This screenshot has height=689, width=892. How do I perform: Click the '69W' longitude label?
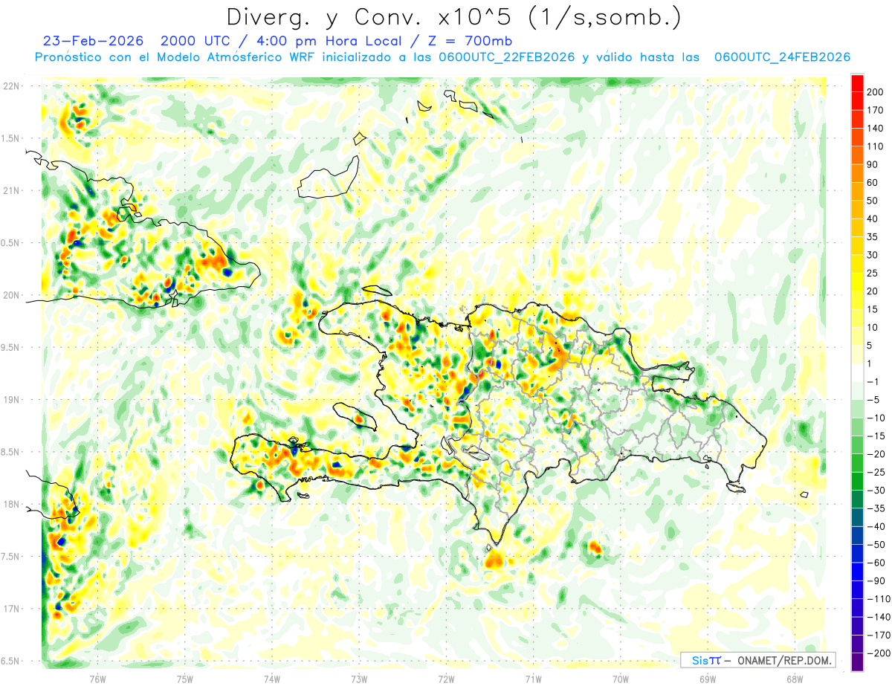pos(708,679)
